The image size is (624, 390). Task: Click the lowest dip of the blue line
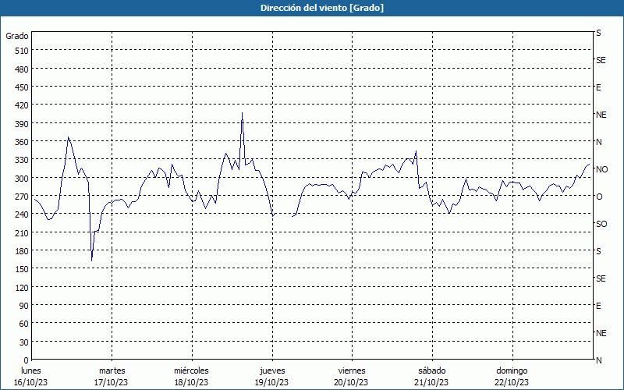tap(92, 261)
